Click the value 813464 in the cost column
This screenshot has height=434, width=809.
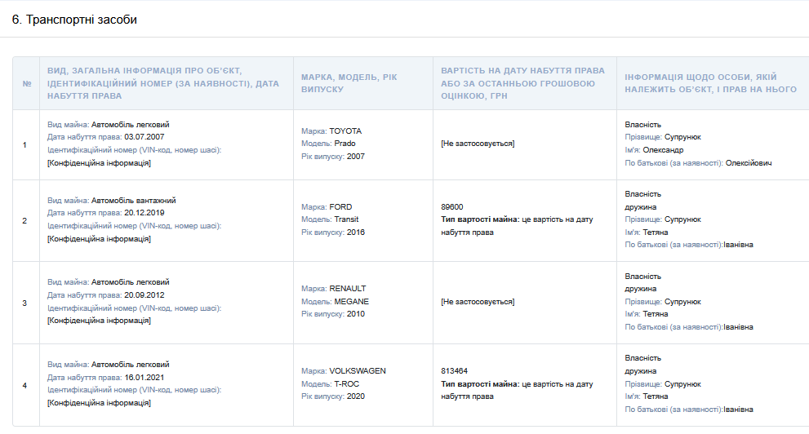coord(455,371)
